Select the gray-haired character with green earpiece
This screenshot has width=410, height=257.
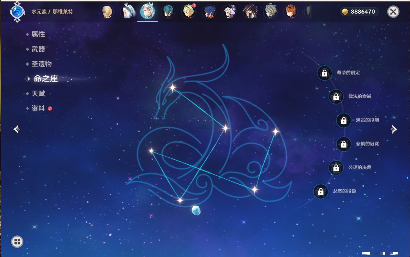pos(270,12)
